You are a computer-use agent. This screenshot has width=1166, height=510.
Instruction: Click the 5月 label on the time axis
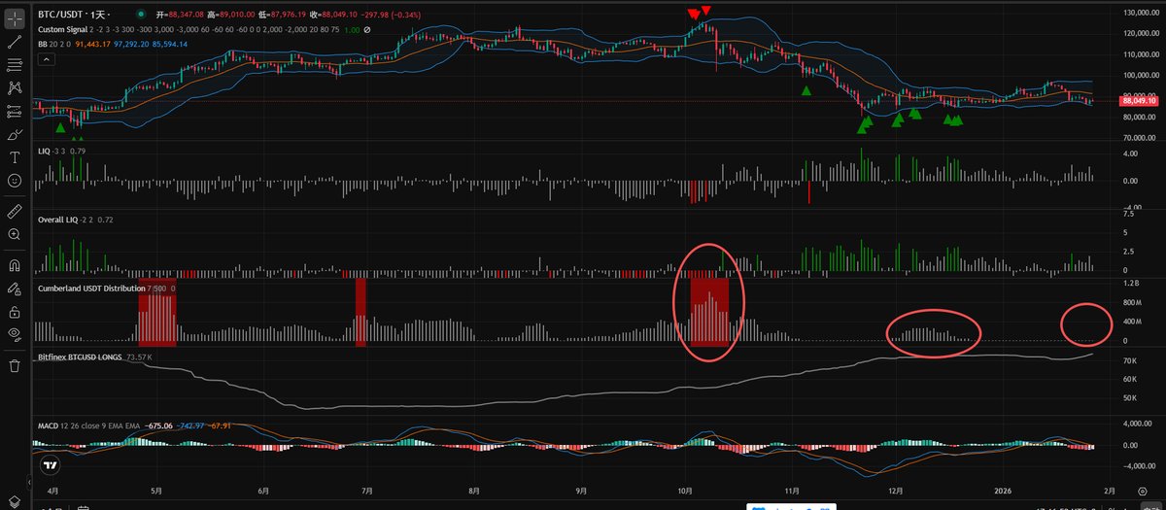(x=157, y=492)
